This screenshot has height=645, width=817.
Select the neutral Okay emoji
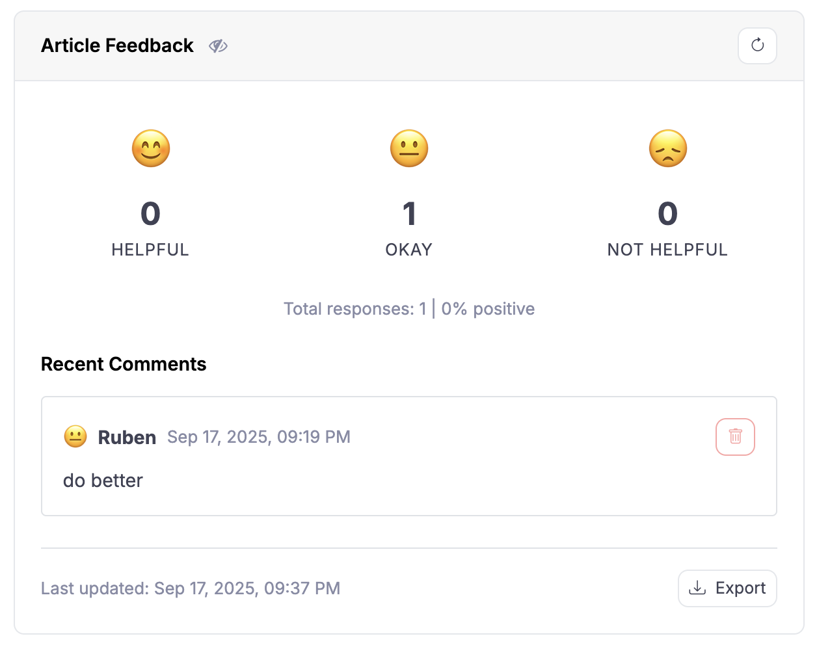click(409, 148)
